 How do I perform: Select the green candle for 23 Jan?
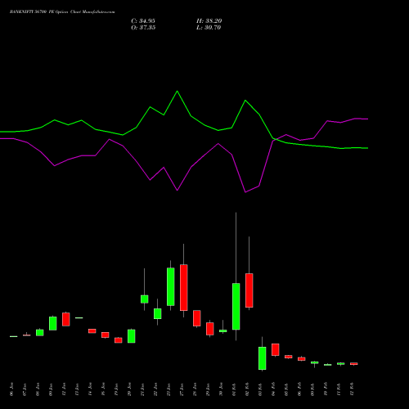[x=171, y=286]
